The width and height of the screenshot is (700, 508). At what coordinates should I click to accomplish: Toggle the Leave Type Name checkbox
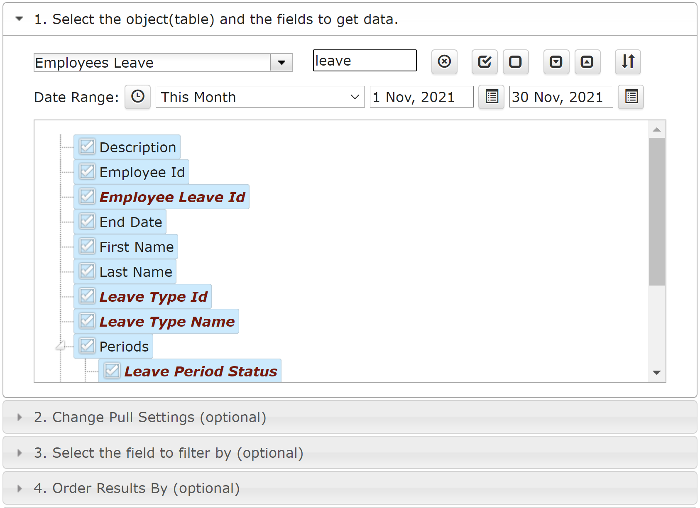pyautogui.click(x=87, y=321)
